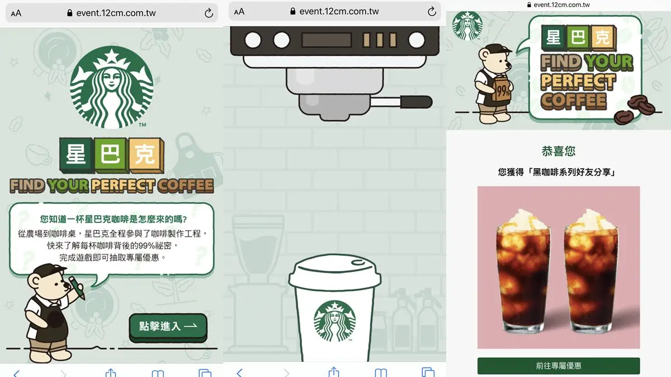Tap the 點擊進入 button
The image size is (671, 377).
(x=168, y=327)
